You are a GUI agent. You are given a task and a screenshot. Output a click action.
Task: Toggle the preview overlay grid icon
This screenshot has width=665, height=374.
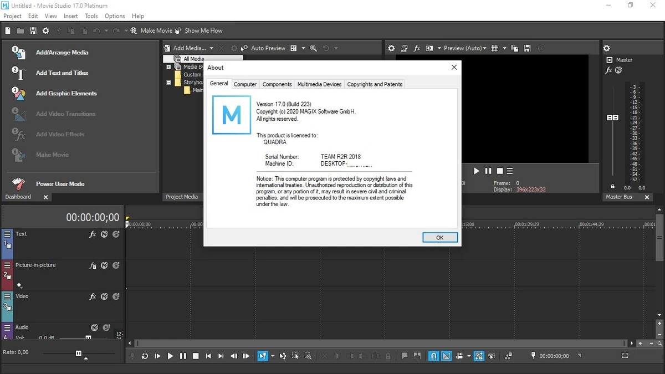[495, 48]
